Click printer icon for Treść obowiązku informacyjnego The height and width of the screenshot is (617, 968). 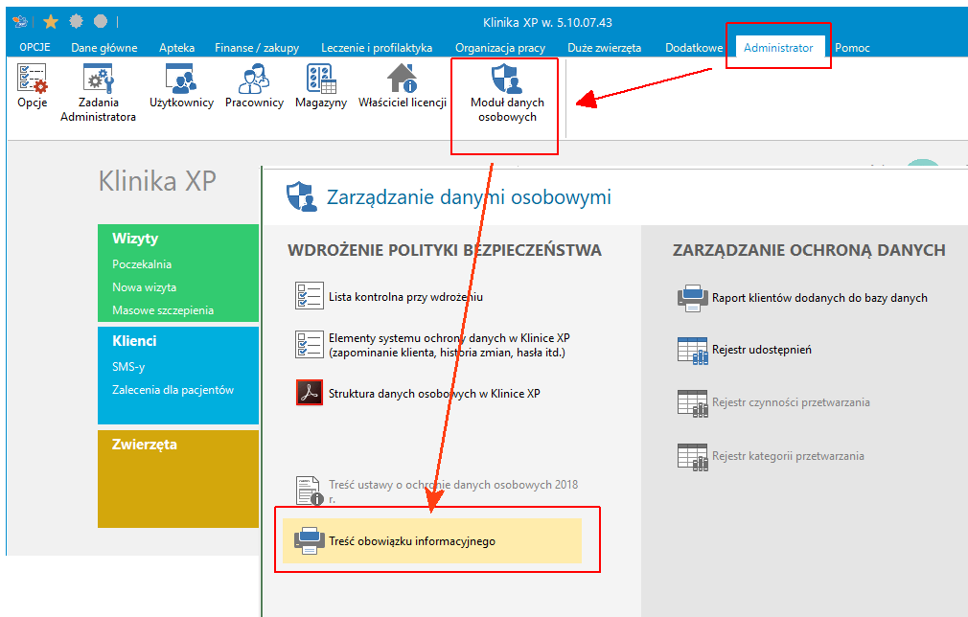click(310, 541)
